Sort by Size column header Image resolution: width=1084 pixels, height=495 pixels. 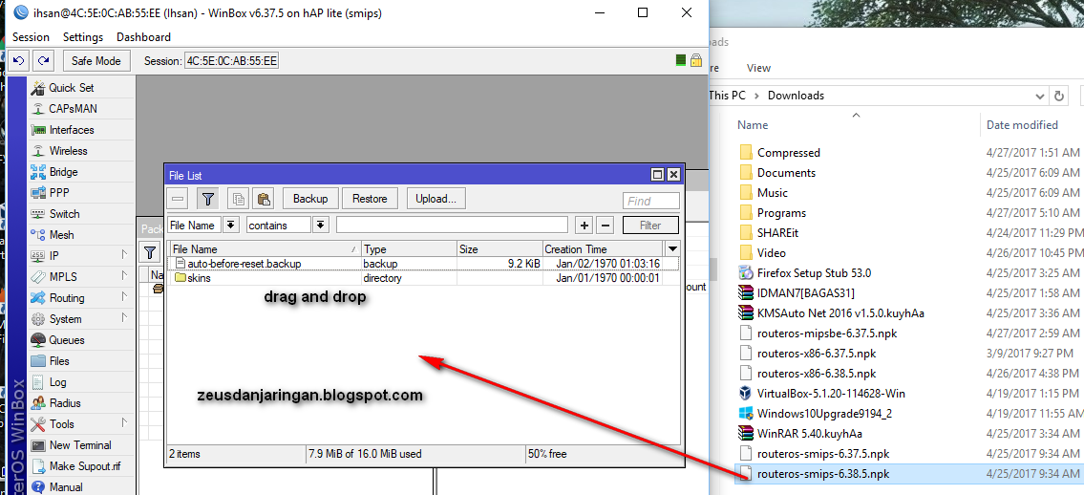click(x=499, y=248)
